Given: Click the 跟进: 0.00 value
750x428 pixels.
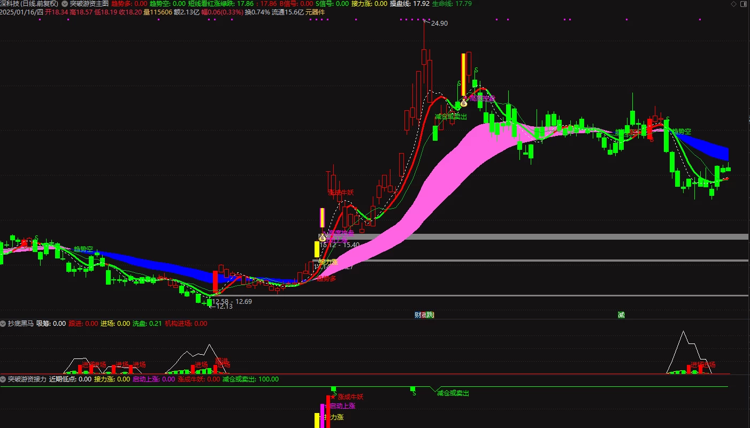Looking at the screenshot, I should tap(83, 324).
